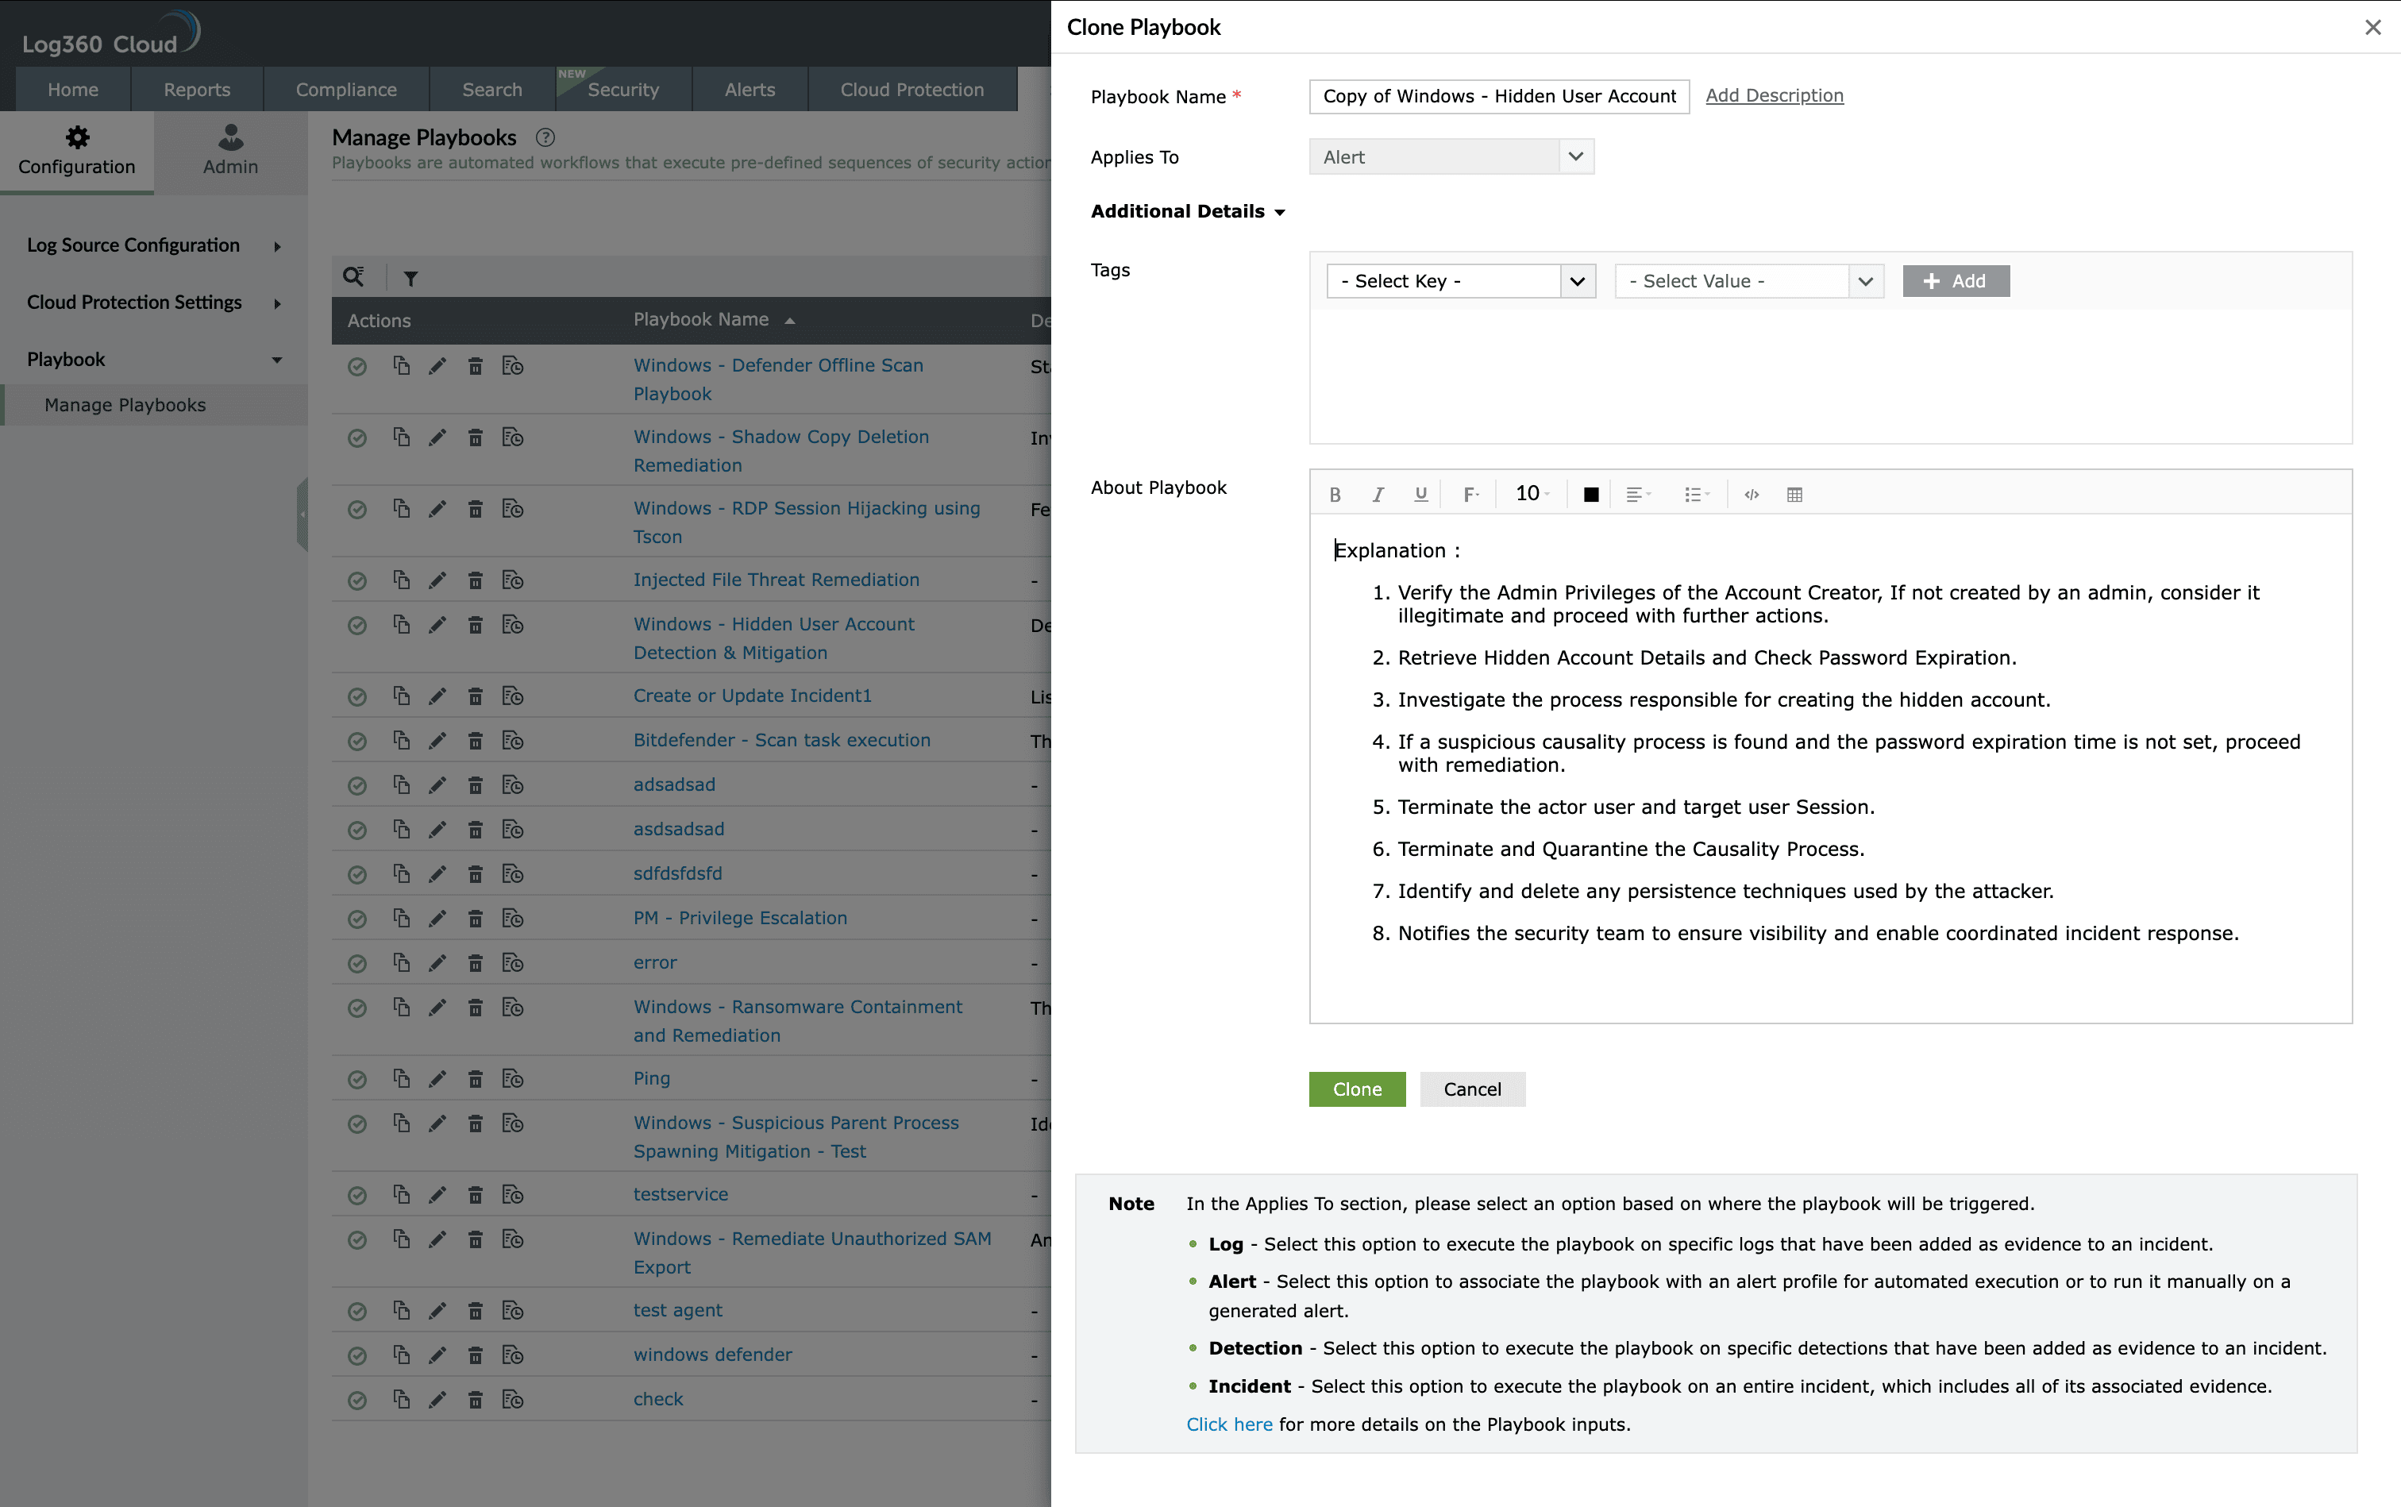The image size is (2401, 1507).
Task: Clone Windows - Hidden User Account playbook
Action: [401, 624]
